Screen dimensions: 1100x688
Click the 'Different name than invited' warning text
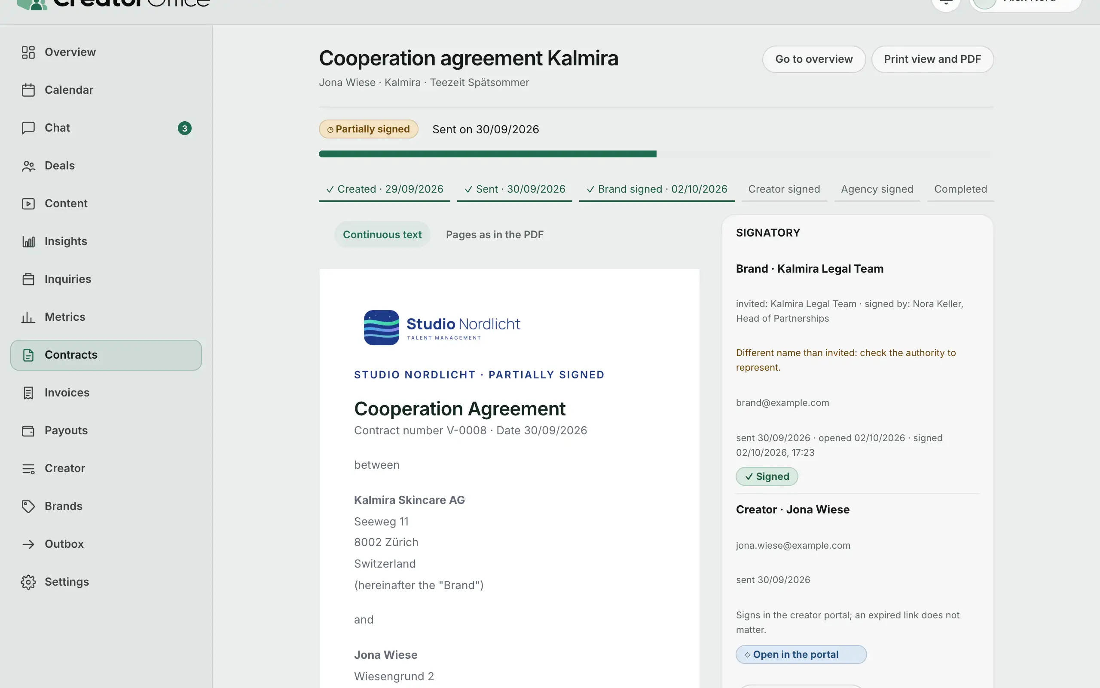click(846, 360)
